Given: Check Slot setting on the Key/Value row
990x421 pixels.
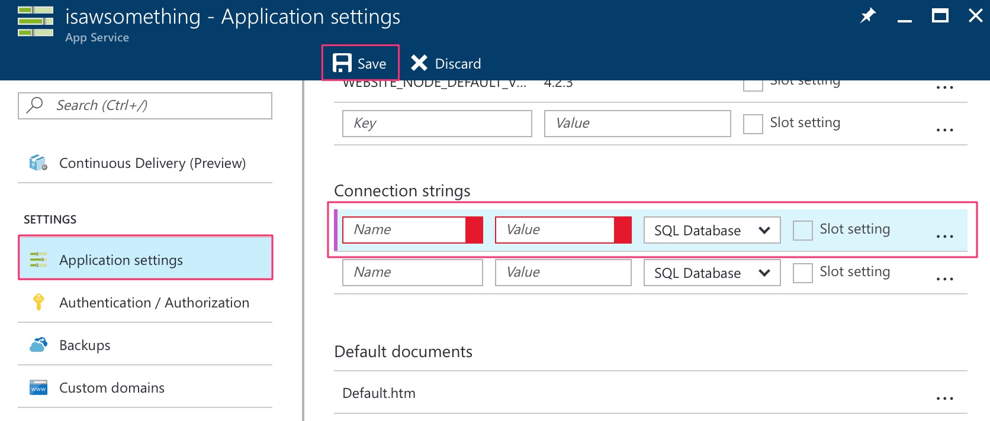Looking at the screenshot, I should click(x=753, y=124).
